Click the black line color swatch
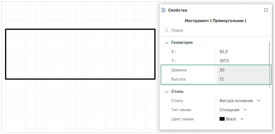The width and height of the screenshot is (275, 134). click(x=222, y=119)
